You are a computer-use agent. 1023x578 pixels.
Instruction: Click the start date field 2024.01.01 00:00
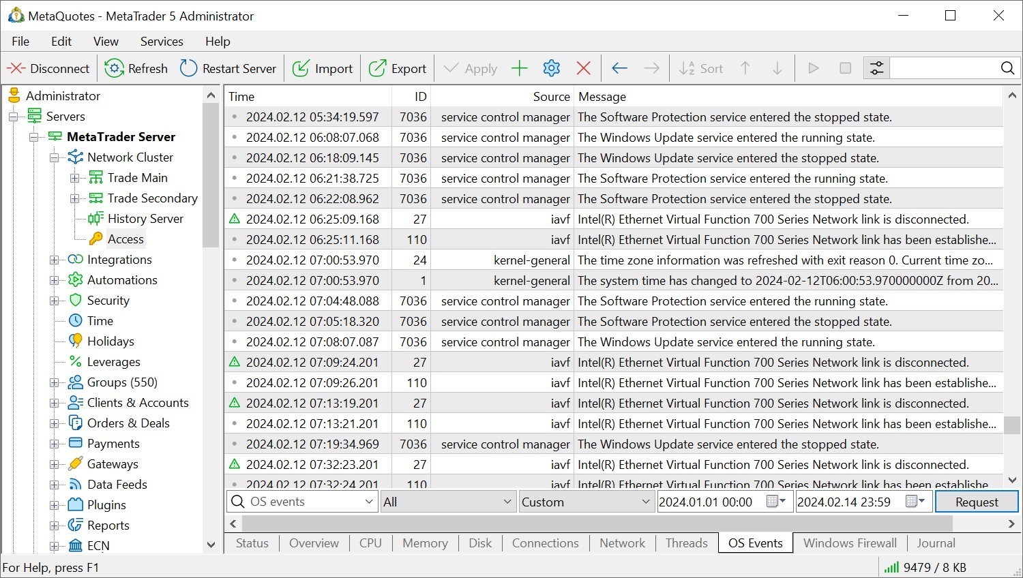click(709, 502)
